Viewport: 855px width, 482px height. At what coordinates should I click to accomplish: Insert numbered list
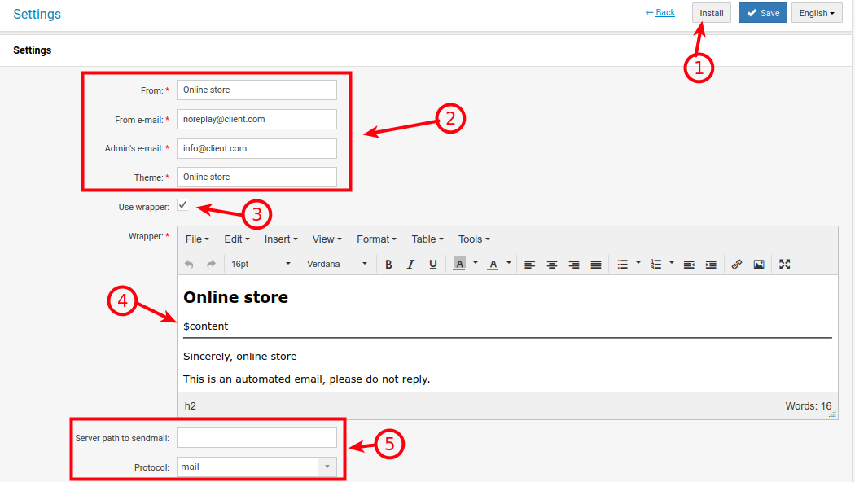point(656,265)
